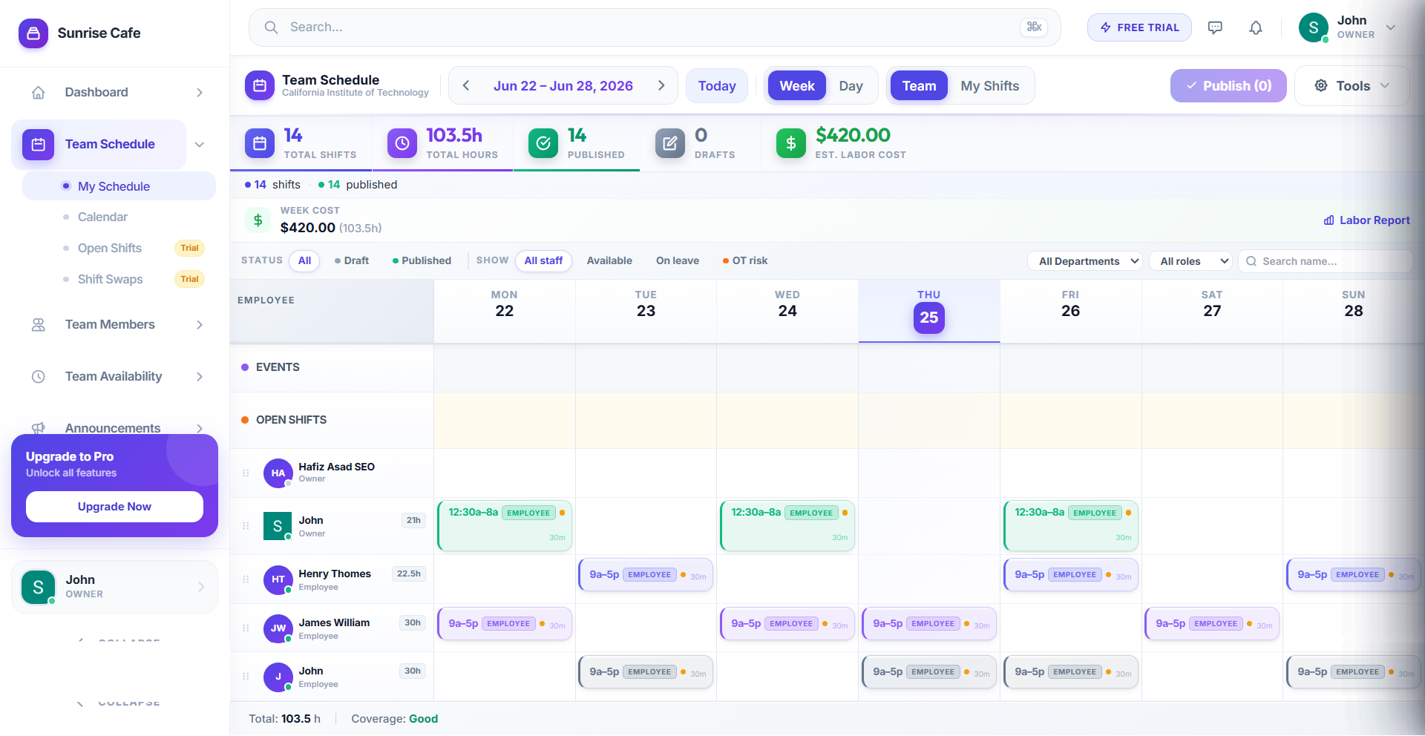
Task: Click the top Search field
Action: (x=655, y=27)
